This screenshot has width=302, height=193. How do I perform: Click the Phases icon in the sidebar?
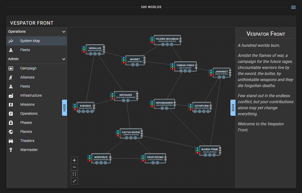[x=11, y=123]
